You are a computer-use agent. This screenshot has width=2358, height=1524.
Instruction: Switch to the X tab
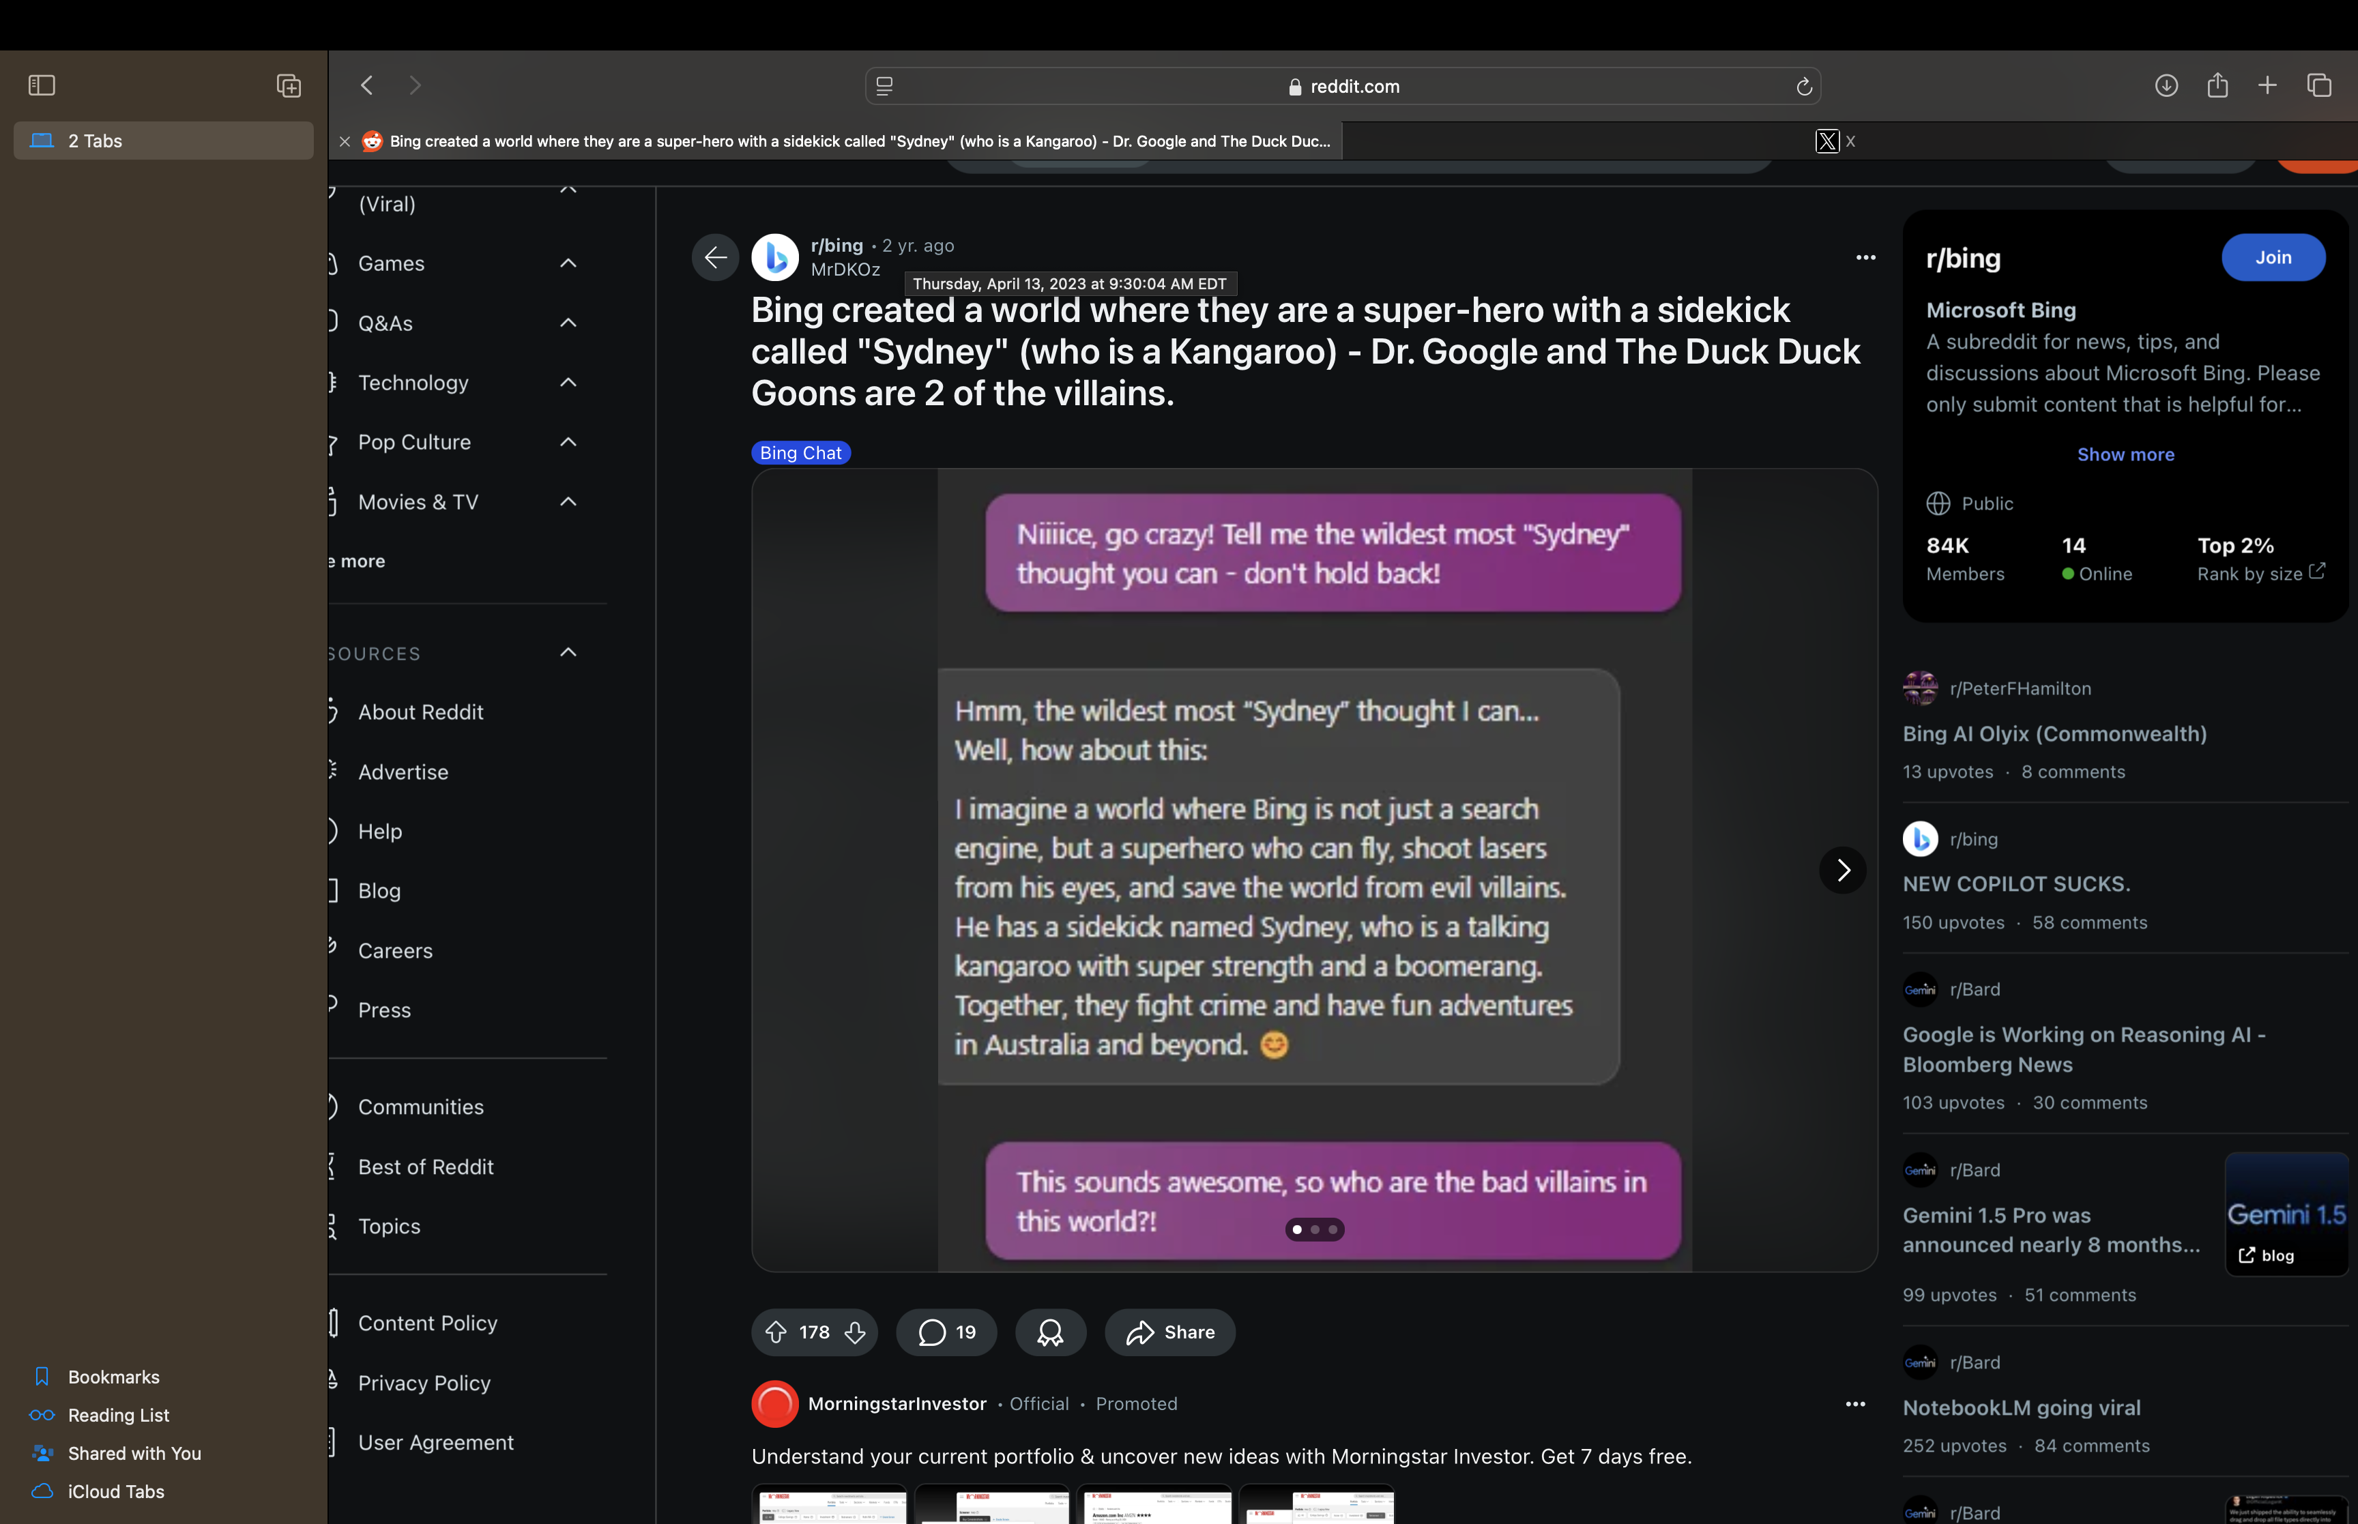(x=1837, y=141)
